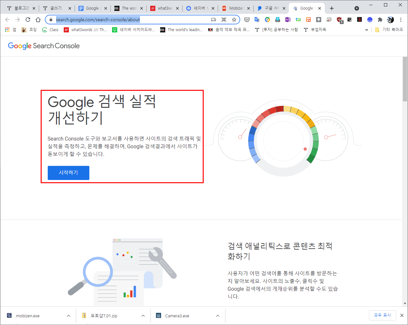
Task: Open the what3words bookmark
Action: tap(85, 30)
